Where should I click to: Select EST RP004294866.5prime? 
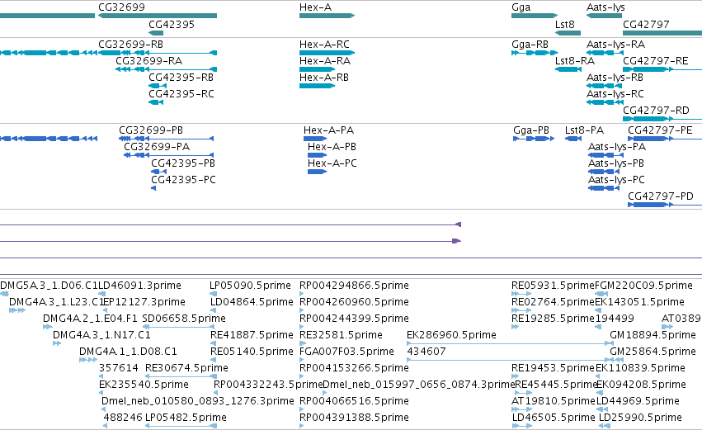[x=354, y=286]
